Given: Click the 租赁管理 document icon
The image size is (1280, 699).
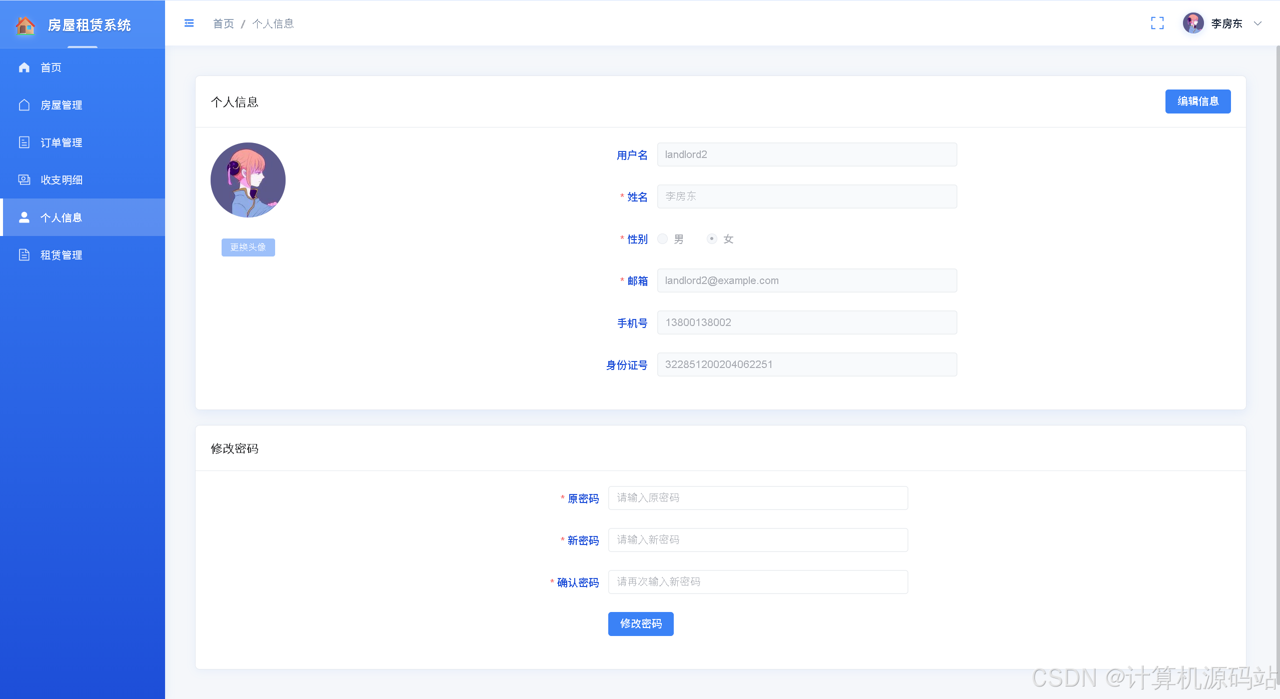Looking at the screenshot, I should coord(24,255).
